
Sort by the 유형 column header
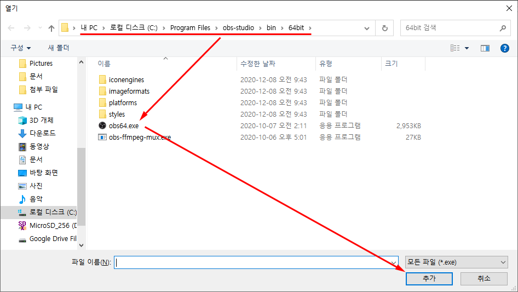326,64
